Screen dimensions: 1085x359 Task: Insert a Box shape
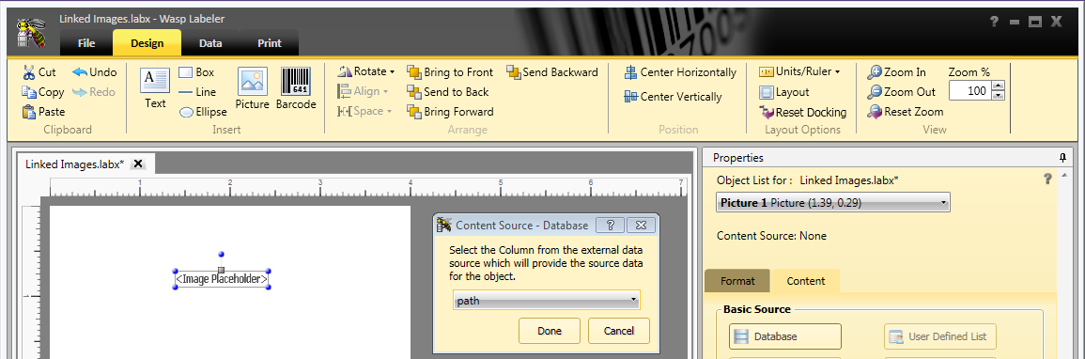196,72
